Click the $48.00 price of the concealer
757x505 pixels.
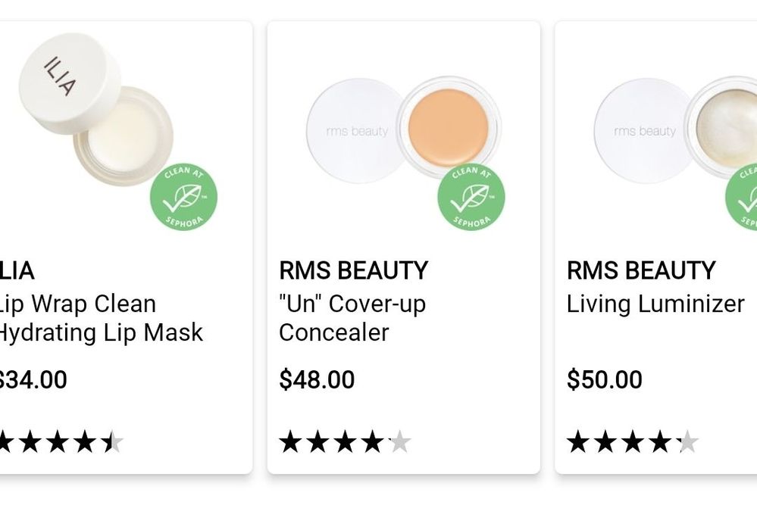[318, 380]
